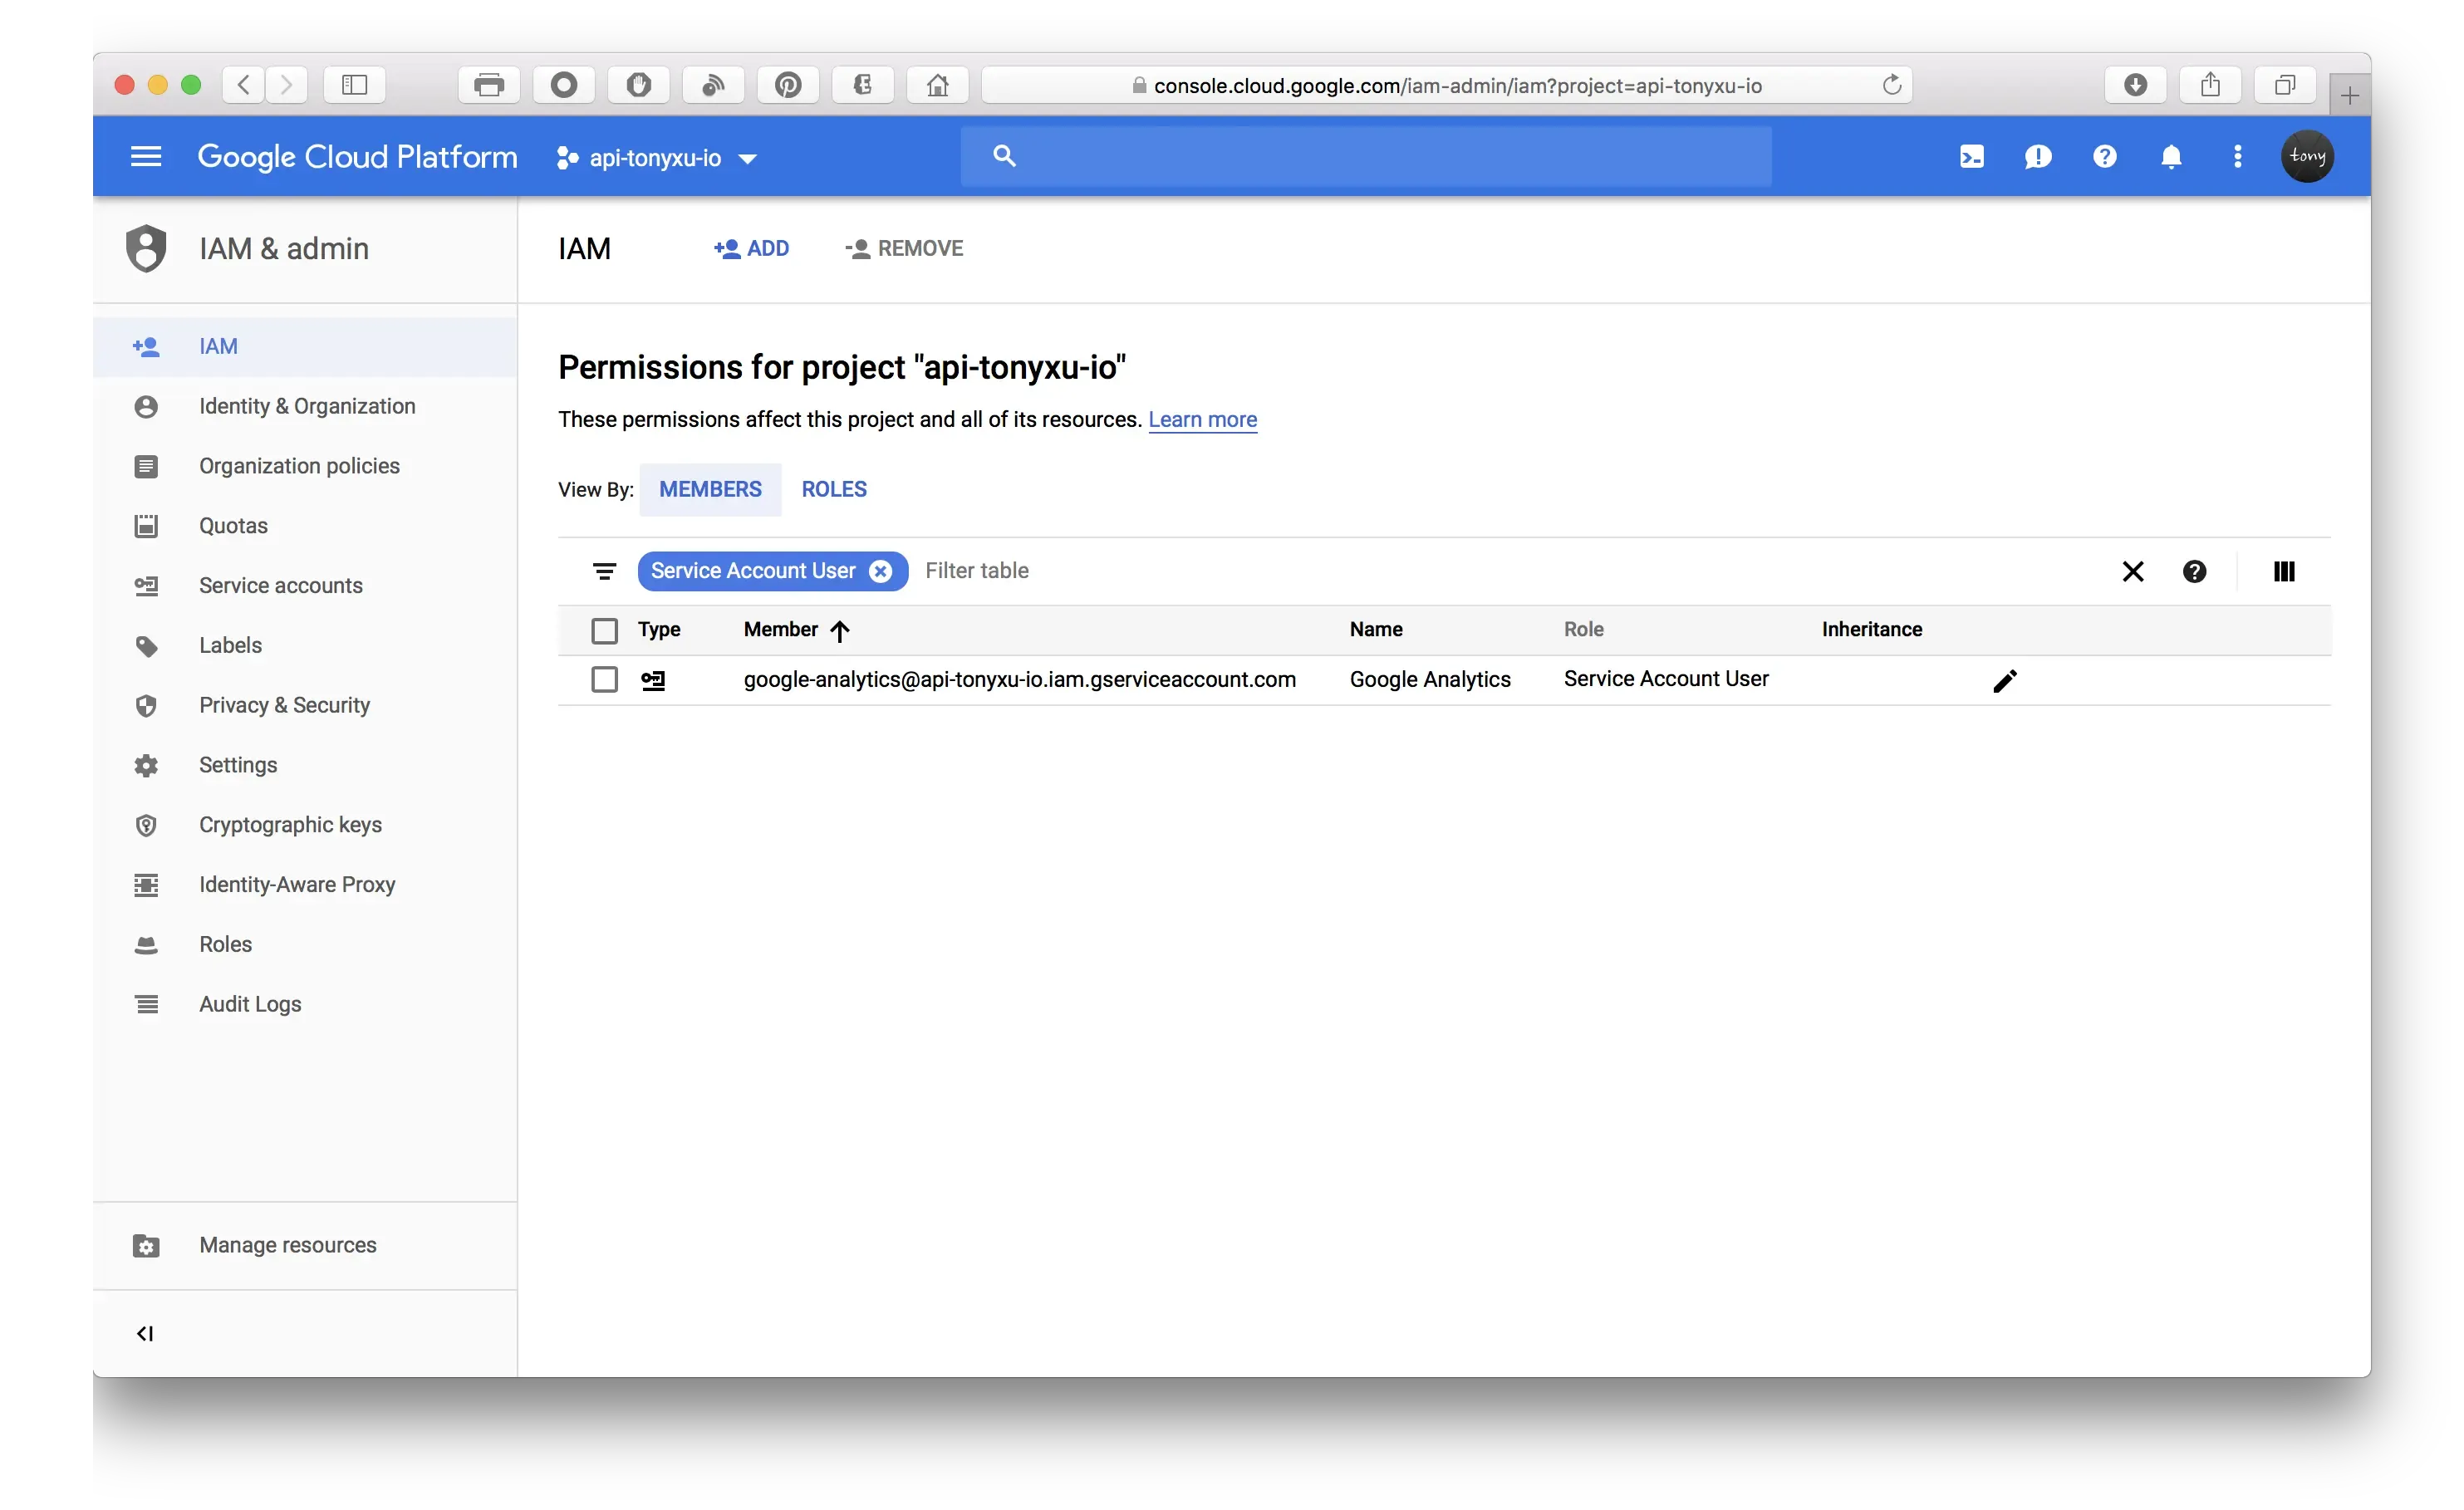The height and width of the screenshot is (1510, 2464).
Task: Open the hamburger navigation menu
Action: 146,157
